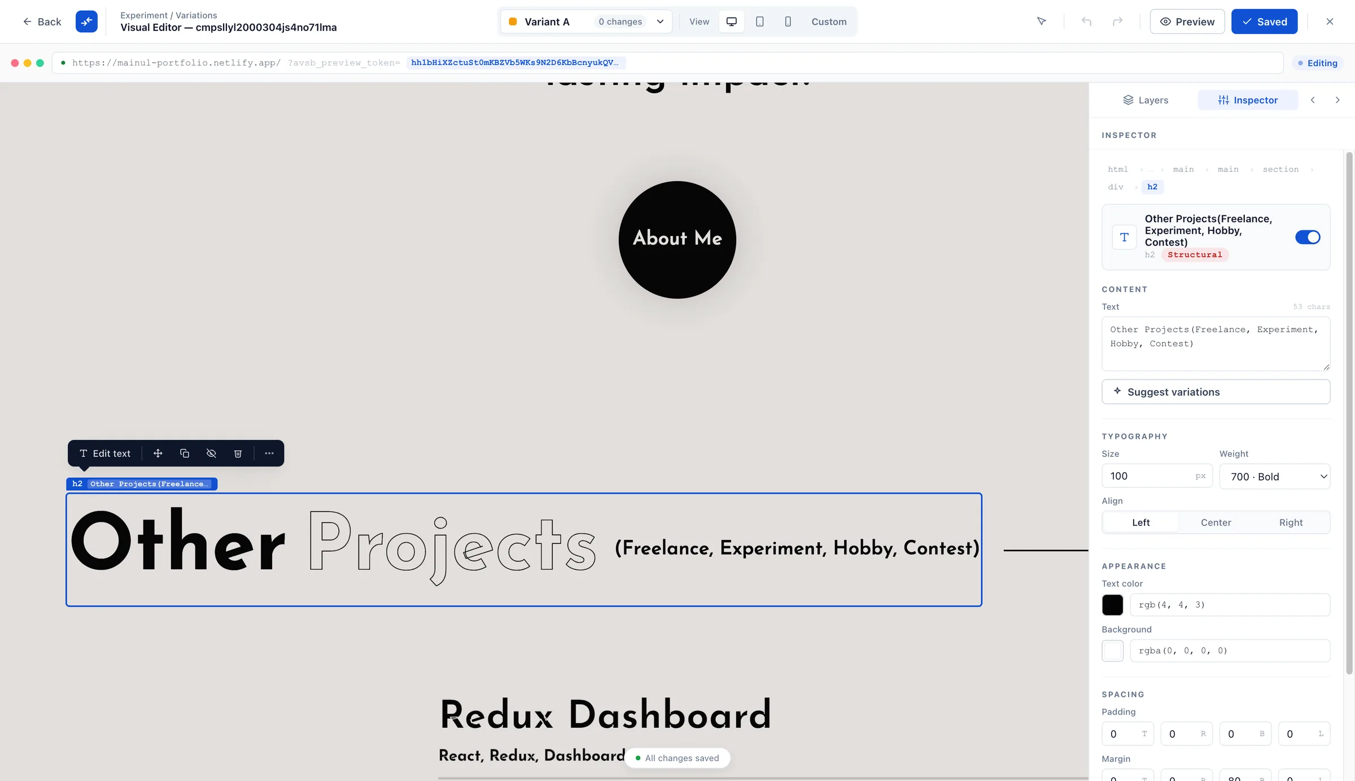The height and width of the screenshot is (781, 1355).
Task: Undo the last change
Action: (x=1086, y=21)
